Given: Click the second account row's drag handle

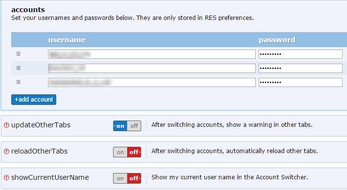Looking at the screenshot, I should tap(18, 68).
